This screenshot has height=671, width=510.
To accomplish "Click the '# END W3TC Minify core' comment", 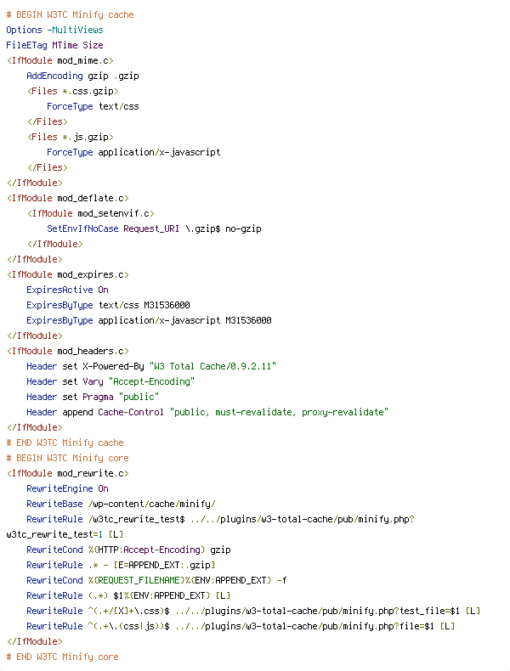I will 63,657.
